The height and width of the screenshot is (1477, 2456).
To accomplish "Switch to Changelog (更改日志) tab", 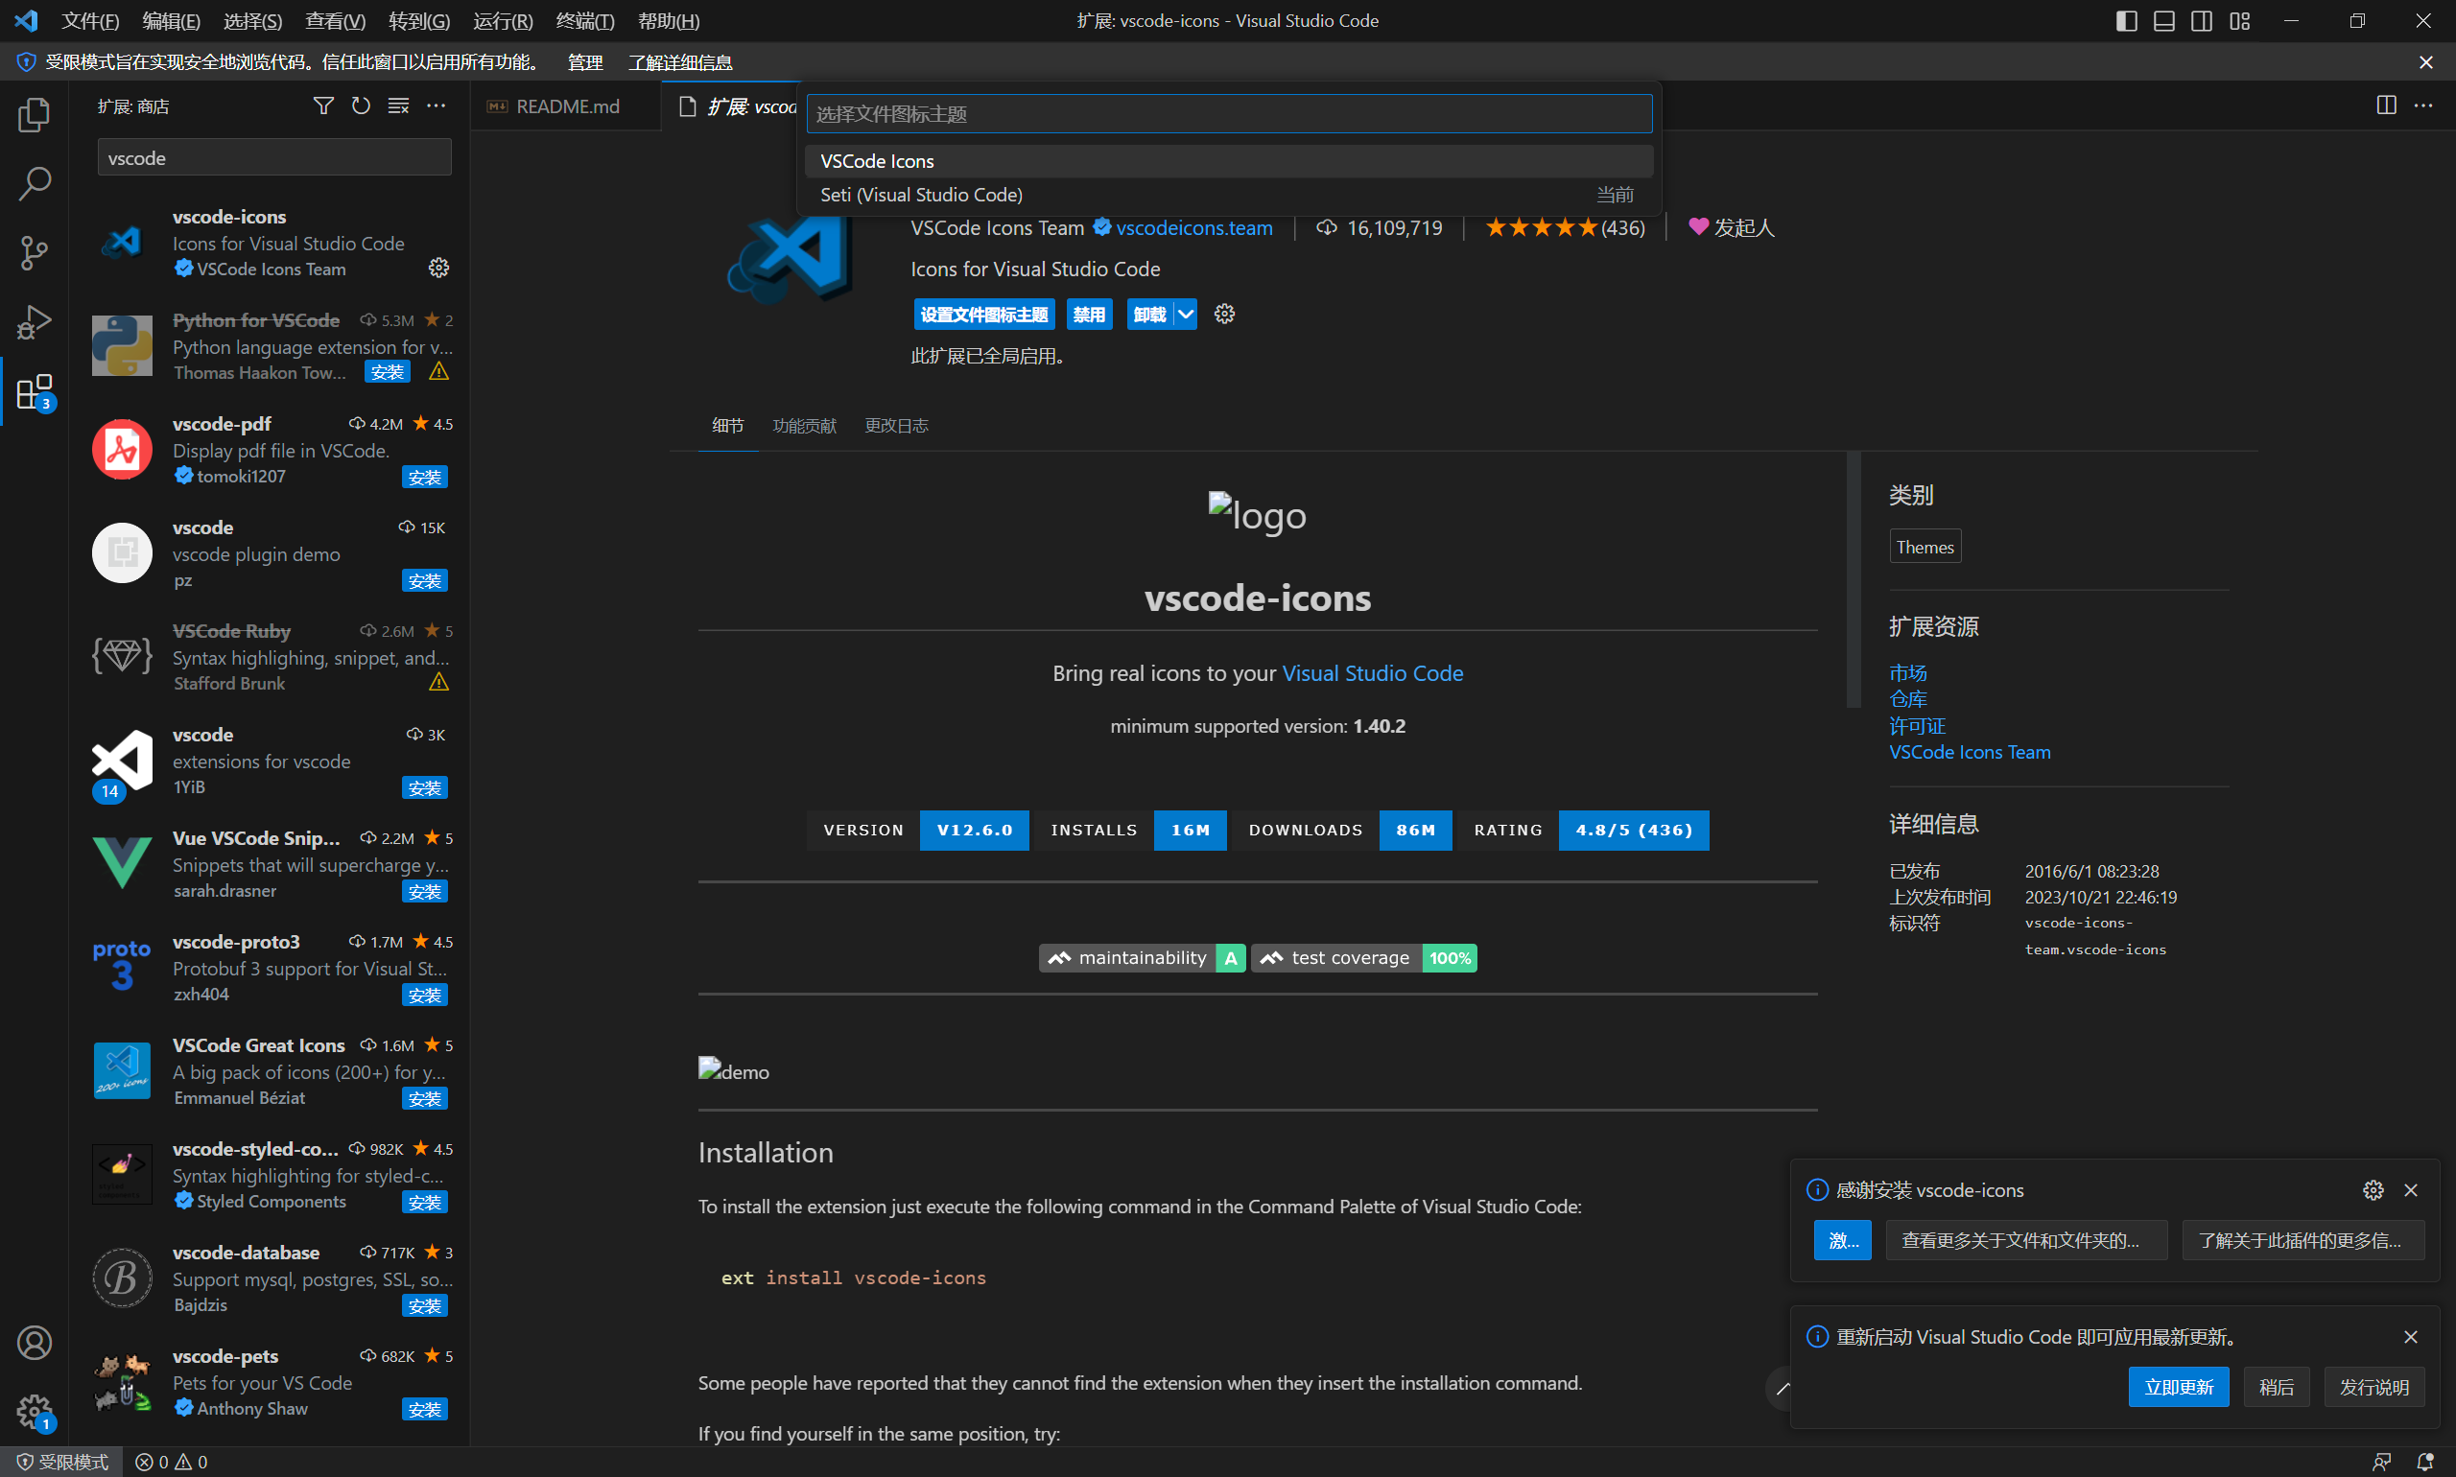I will [896, 426].
